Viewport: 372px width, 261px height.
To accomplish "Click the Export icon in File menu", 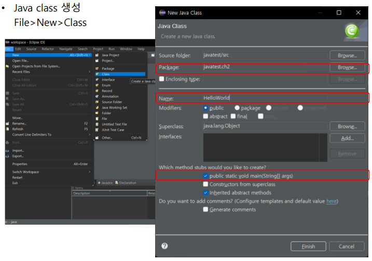I will pos(7,156).
